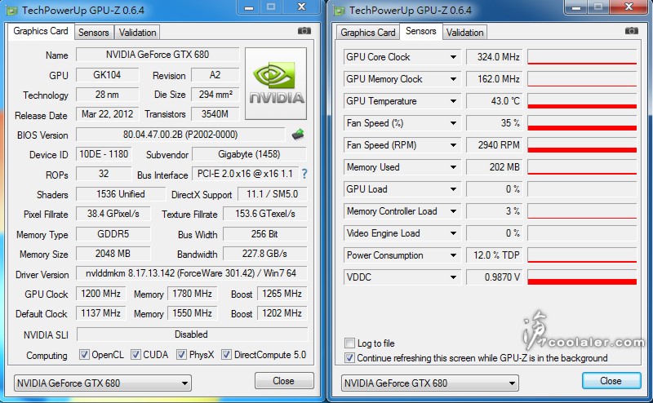Viewport: 653px width, 403px height.
Task: Click the Name field NVIDIA GeForce GTX 680
Action: [158, 55]
